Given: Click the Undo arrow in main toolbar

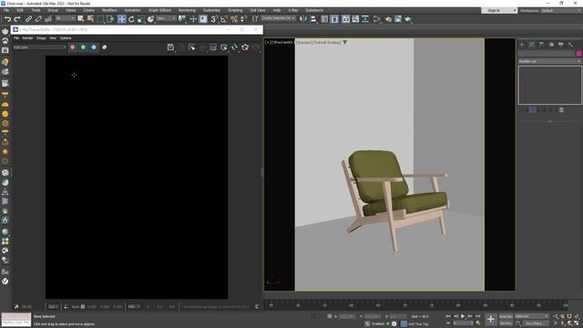Looking at the screenshot, I should pyautogui.click(x=7, y=19).
